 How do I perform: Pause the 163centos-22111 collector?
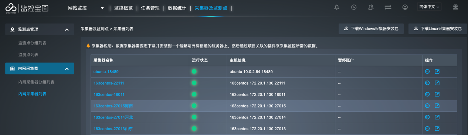(x=427, y=83)
